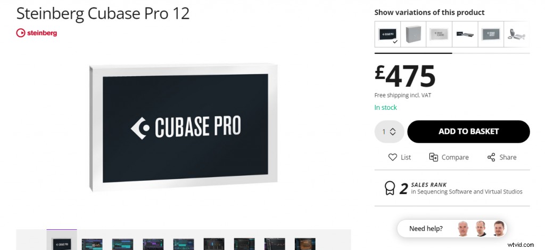The height and width of the screenshot is (250, 545).
Task: Click the sales rank ribbon badge icon
Action: [390, 188]
